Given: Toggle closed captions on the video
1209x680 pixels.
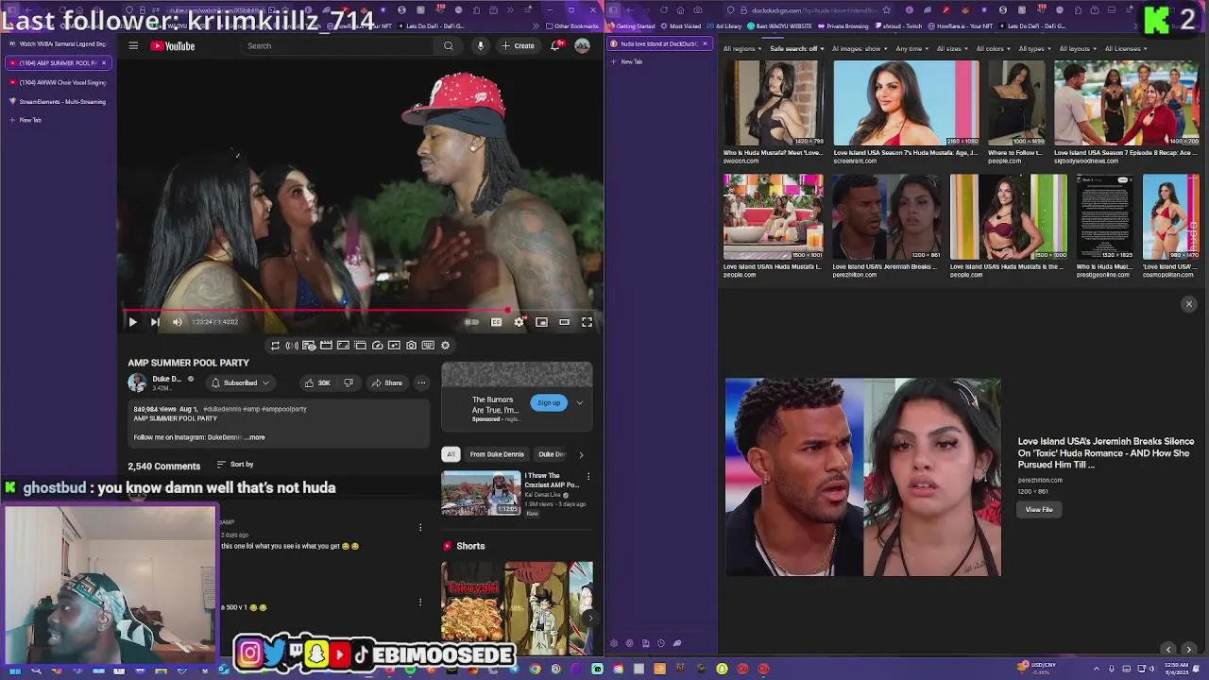Looking at the screenshot, I should 496,322.
